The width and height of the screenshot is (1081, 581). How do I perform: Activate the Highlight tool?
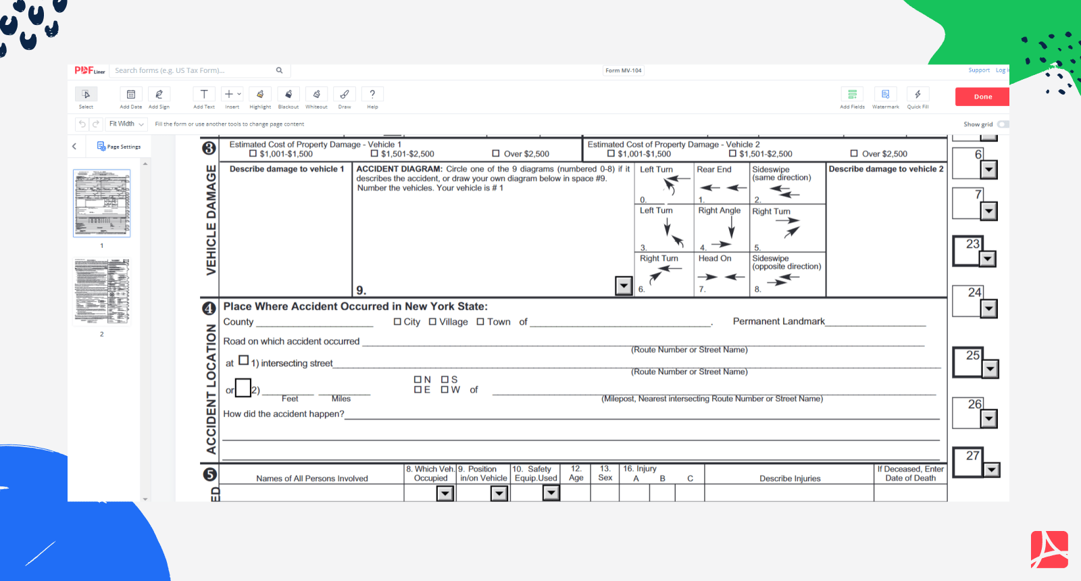(260, 95)
